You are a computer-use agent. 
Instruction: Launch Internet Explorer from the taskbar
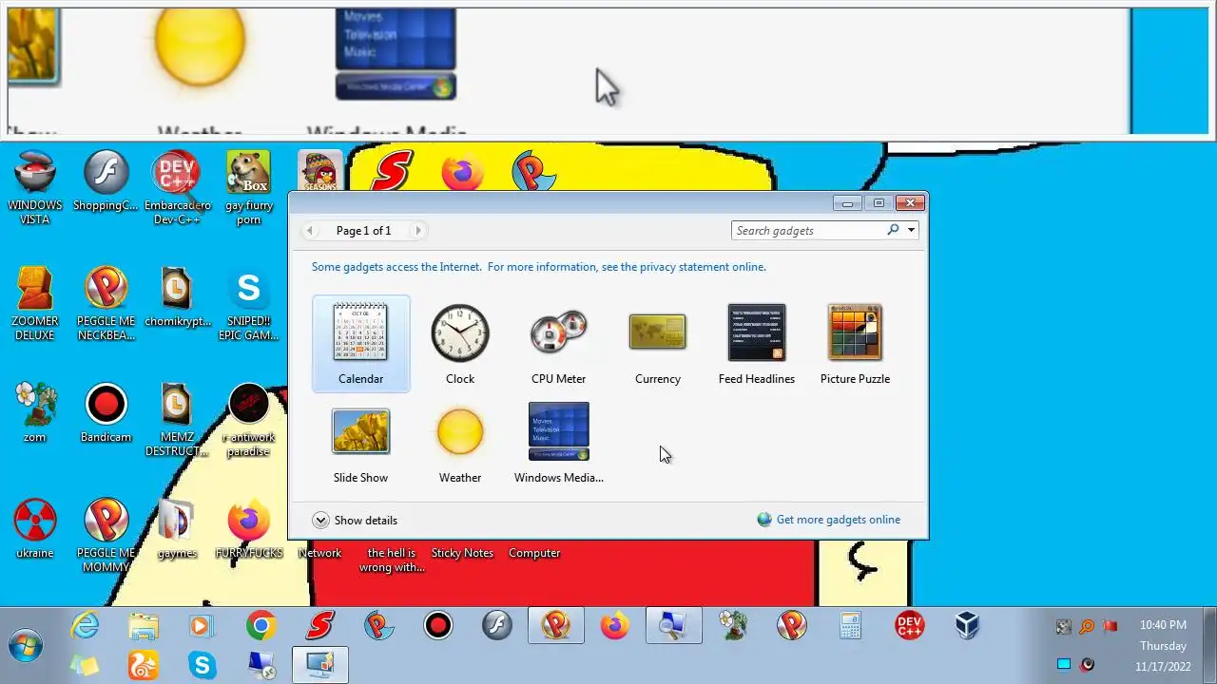point(85,625)
